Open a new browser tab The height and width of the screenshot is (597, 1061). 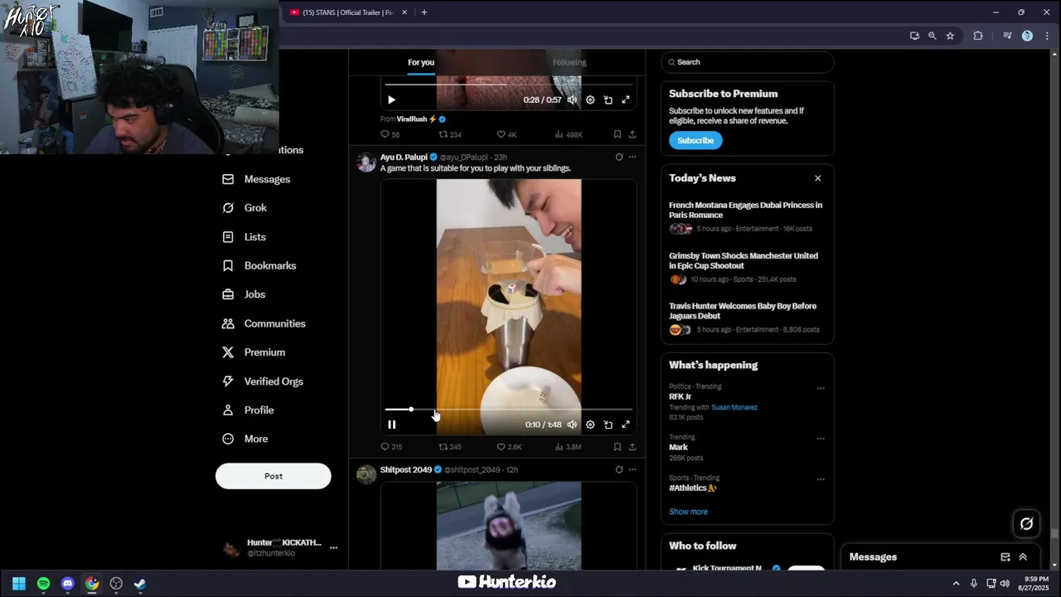[x=424, y=12]
